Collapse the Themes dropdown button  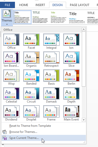[7, 17]
